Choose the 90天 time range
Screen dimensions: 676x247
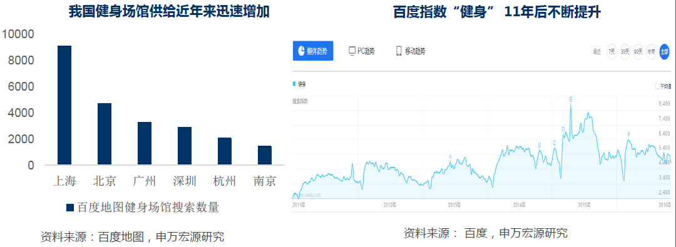pyautogui.click(x=638, y=52)
